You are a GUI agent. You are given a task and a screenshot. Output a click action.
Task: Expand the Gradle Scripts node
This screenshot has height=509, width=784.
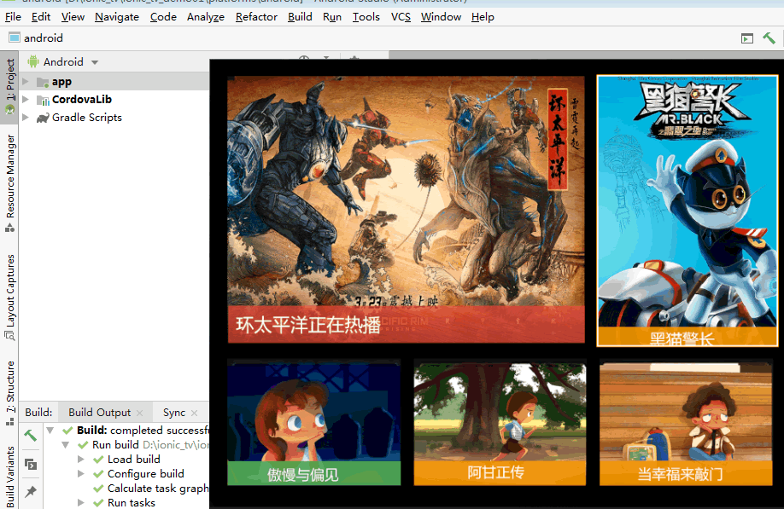26,118
